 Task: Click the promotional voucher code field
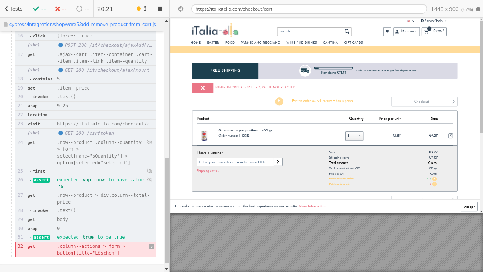point(235,162)
